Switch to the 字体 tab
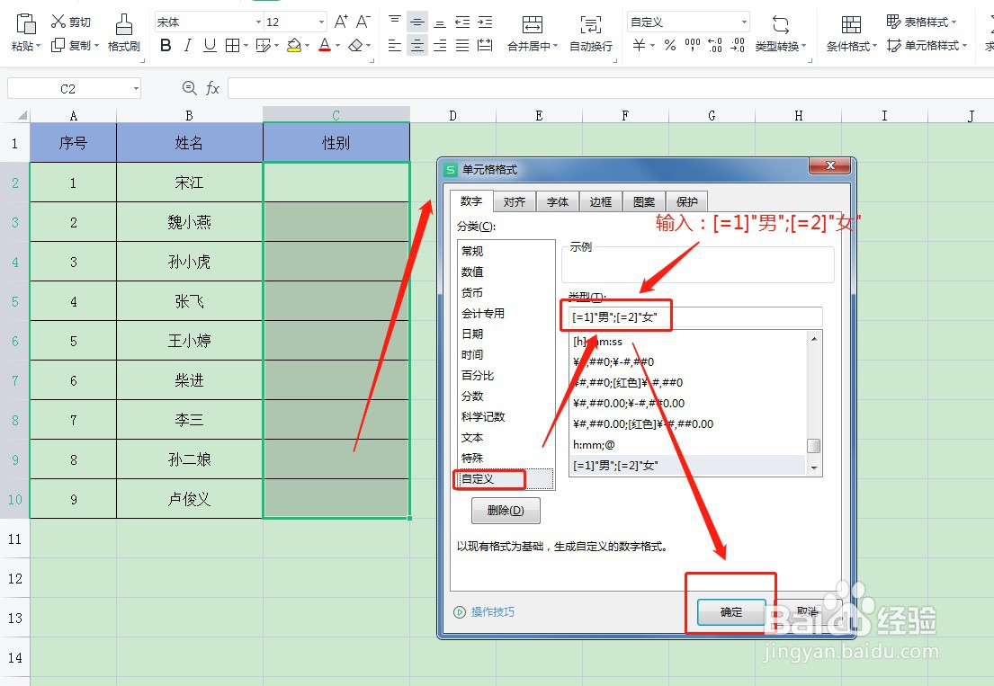This screenshot has height=686, width=994. (x=557, y=200)
